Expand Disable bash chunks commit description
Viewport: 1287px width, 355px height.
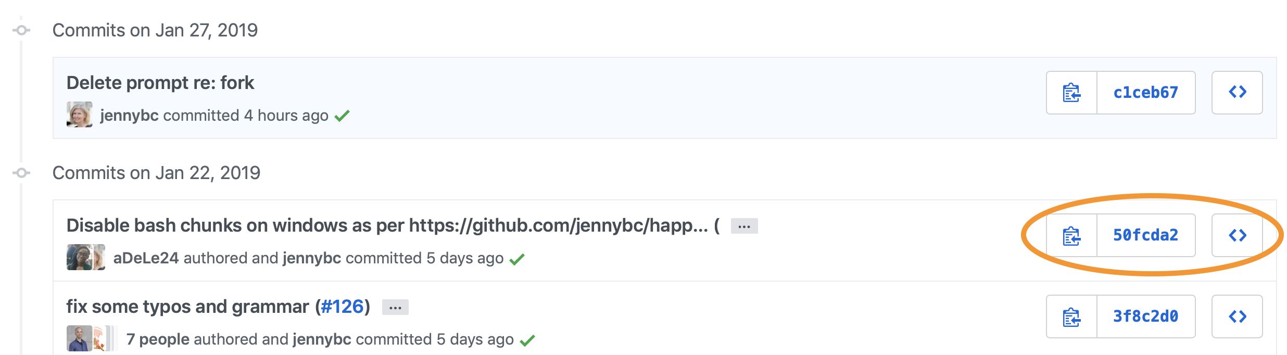coord(744,226)
